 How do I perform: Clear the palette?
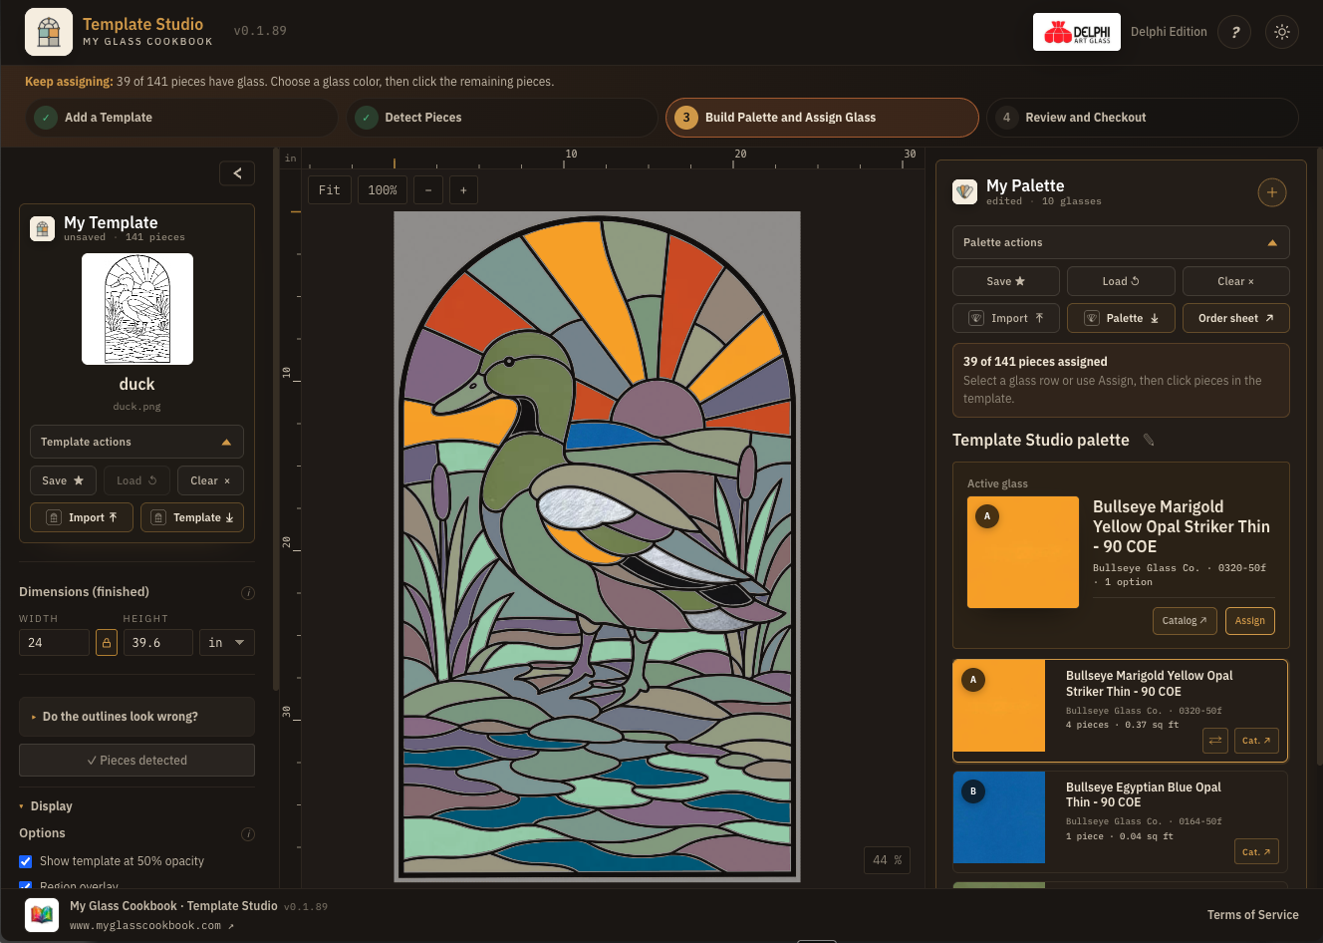click(x=1236, y=281)
